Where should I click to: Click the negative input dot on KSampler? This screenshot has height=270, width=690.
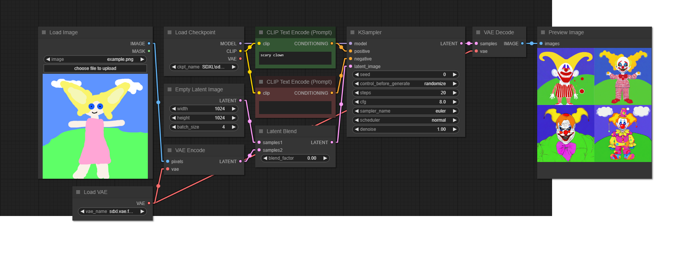351,59
